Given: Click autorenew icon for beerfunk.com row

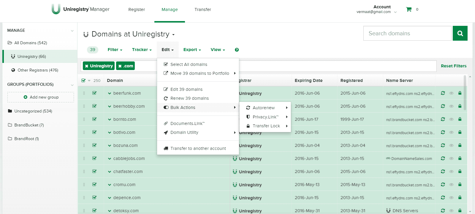Looking at the screenshot, I should (443, 93).
